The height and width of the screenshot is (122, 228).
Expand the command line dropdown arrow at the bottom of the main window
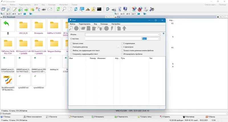(x=227, y=113)
